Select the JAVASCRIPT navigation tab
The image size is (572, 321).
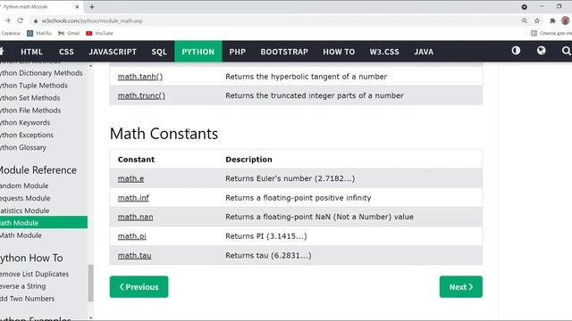pyautogui.click(x=113, y=52)
